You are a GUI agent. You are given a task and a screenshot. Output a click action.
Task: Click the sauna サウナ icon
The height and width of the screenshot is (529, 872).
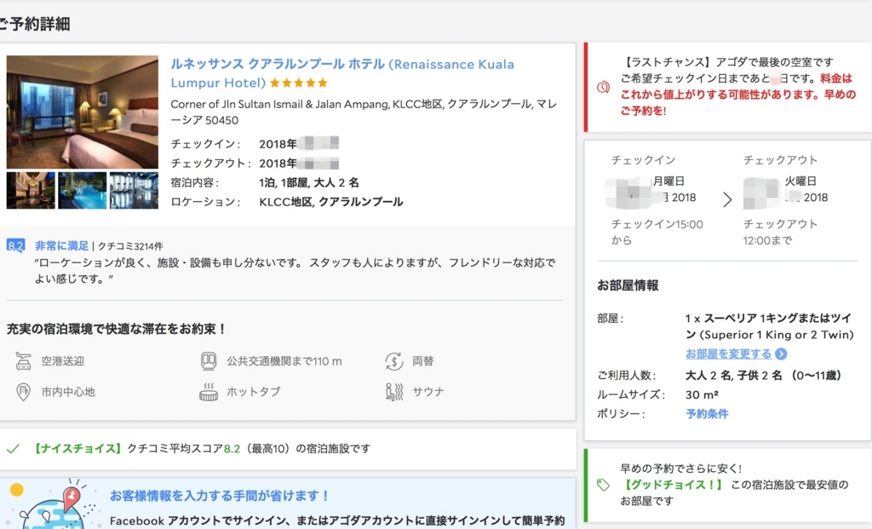coord(393,392)
